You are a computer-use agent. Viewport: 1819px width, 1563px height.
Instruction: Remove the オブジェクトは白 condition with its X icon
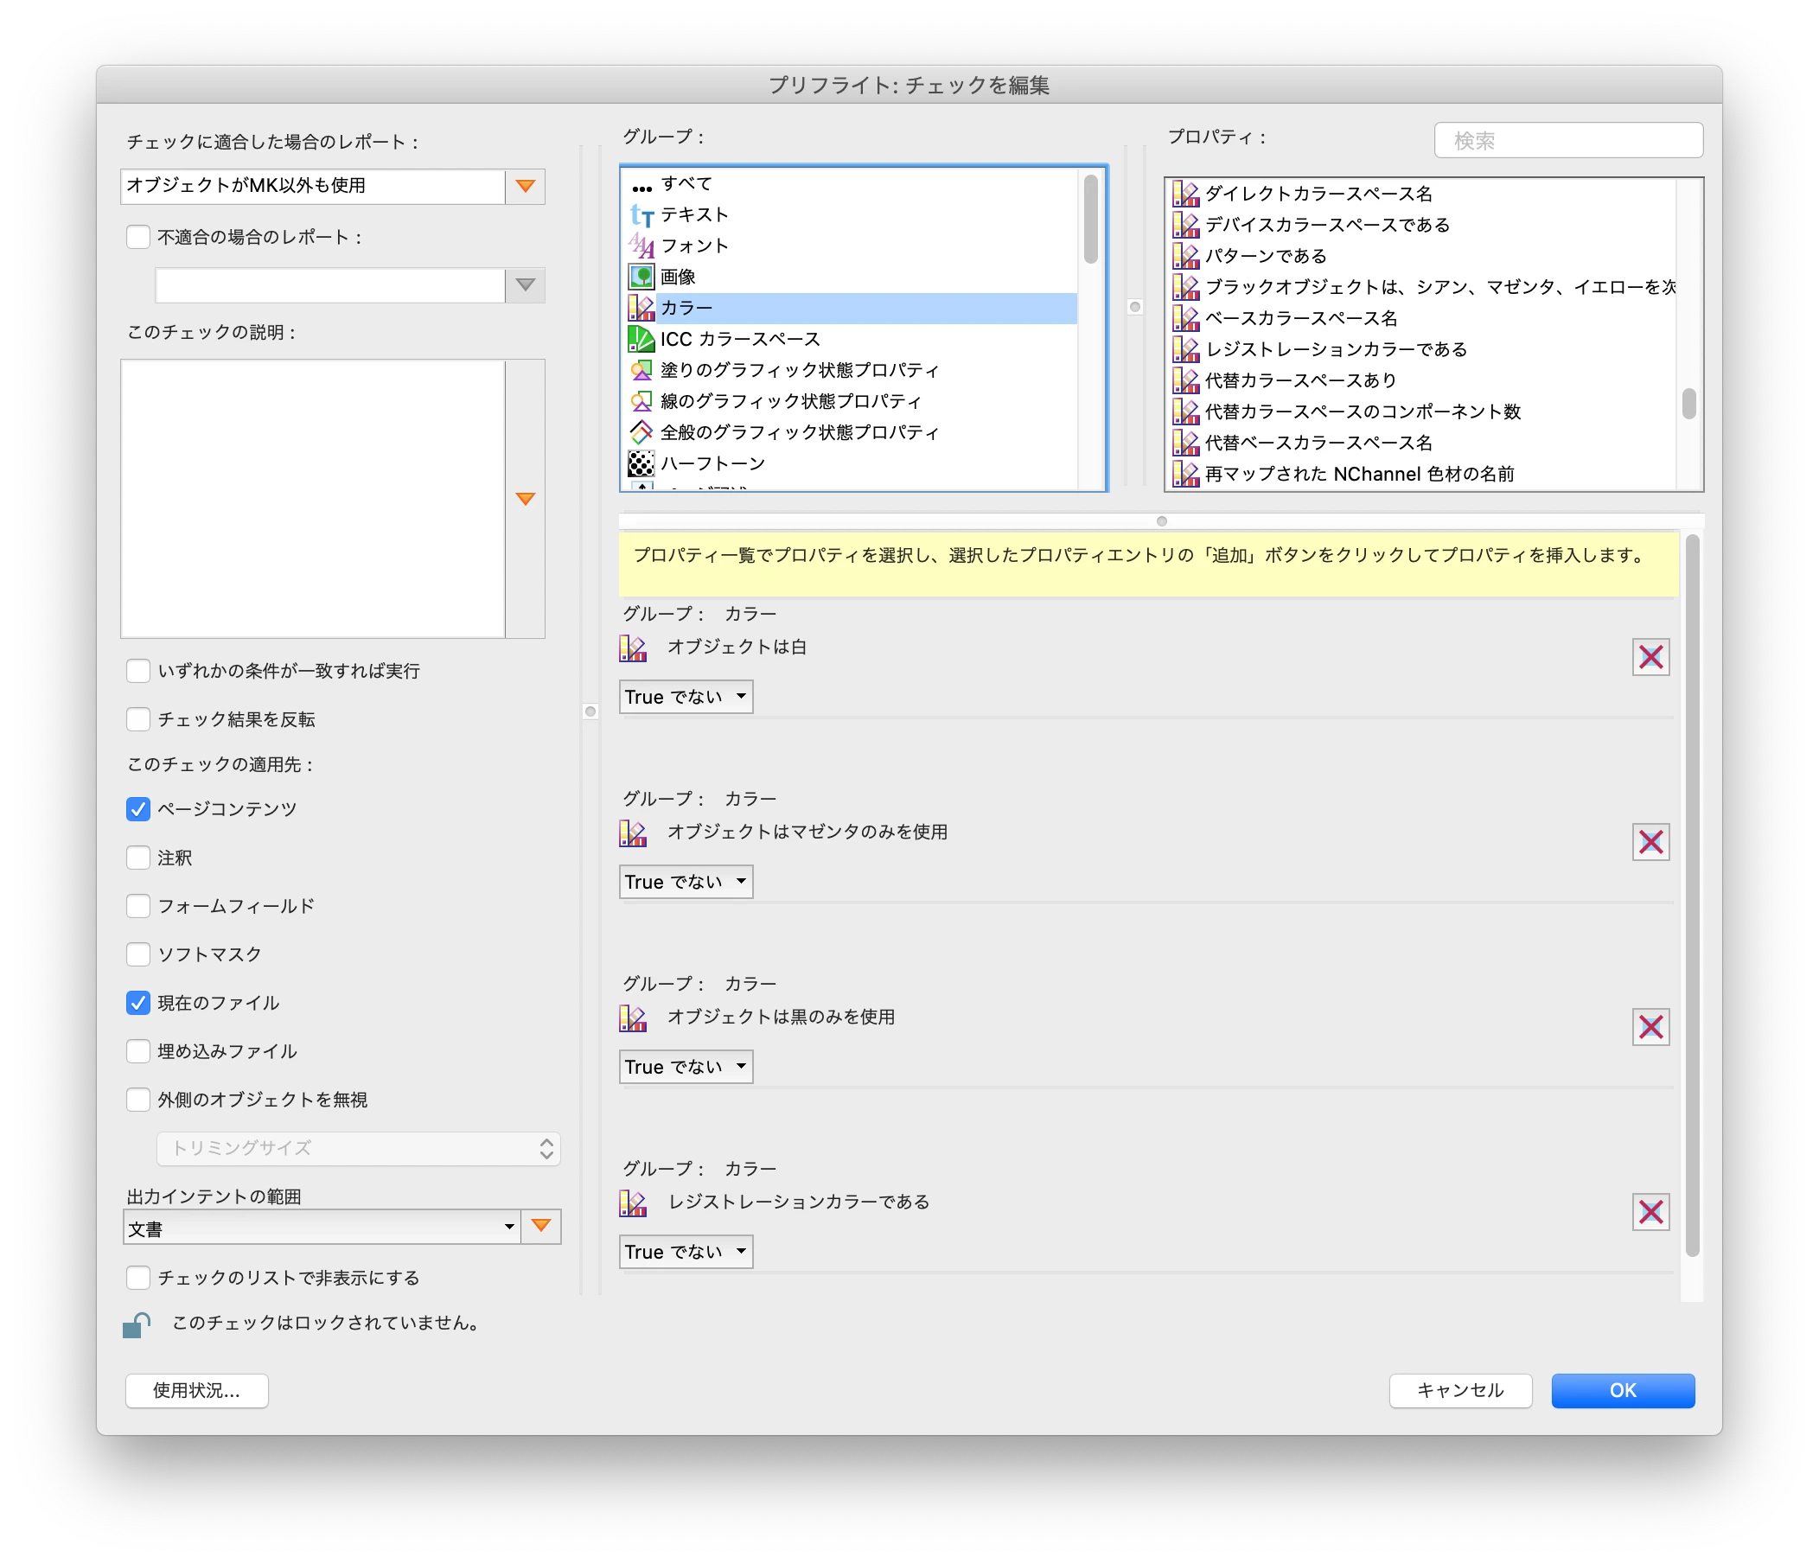(x=1650, y=656)
